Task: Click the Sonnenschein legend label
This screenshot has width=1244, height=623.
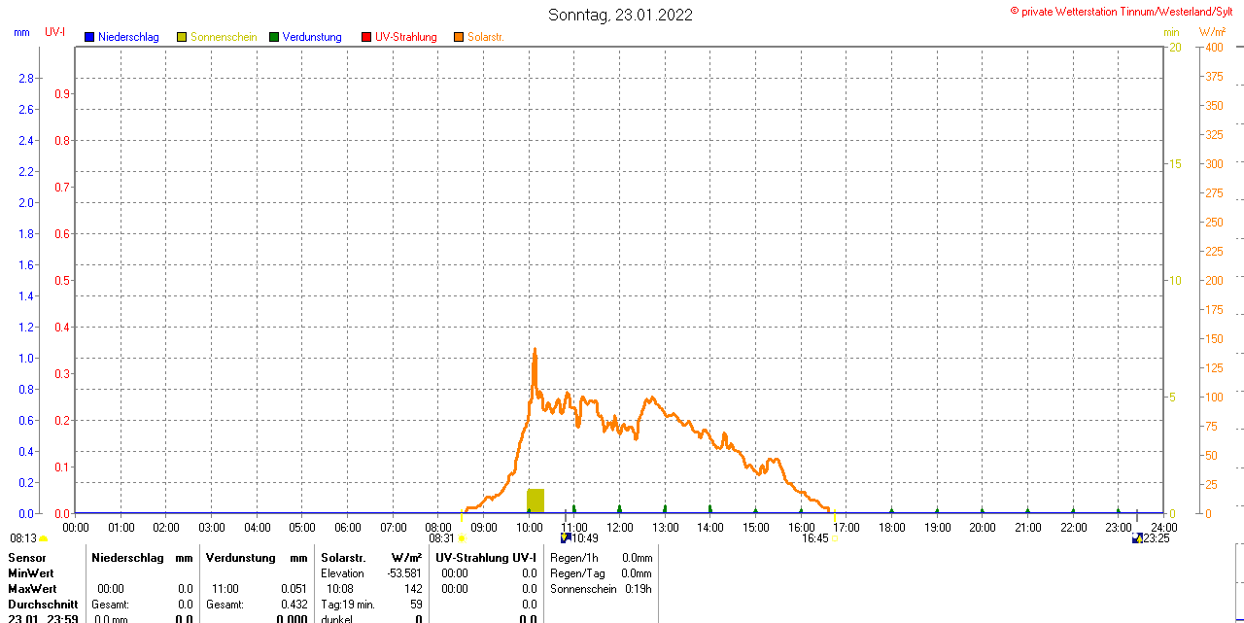Action: pos(224,37)
